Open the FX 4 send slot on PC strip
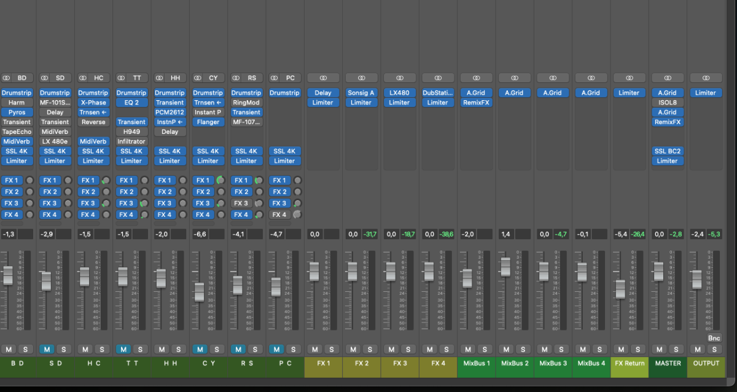 tap(280, 214)
